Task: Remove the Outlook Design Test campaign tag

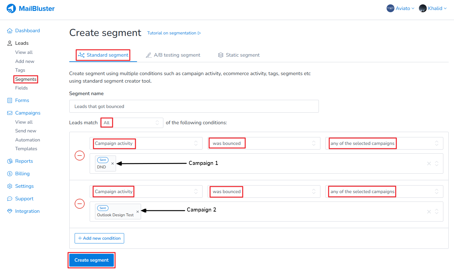Action: 138,212
